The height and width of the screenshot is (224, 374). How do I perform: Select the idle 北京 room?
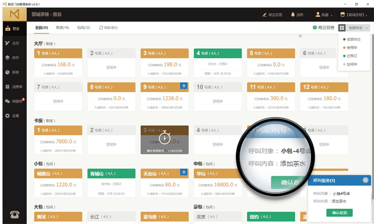click(218, 218)
